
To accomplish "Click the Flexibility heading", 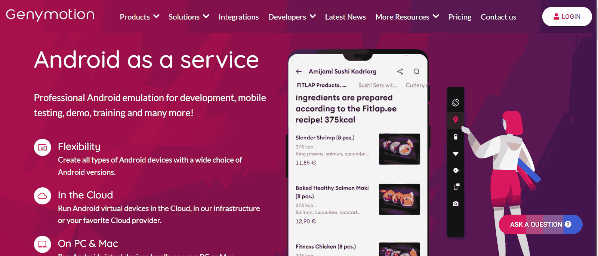I will [79, 146].
